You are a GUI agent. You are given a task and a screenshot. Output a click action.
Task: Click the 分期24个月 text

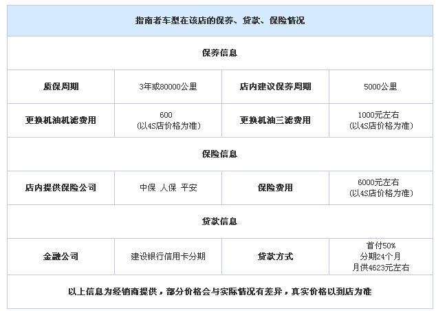tap(381, 256)
